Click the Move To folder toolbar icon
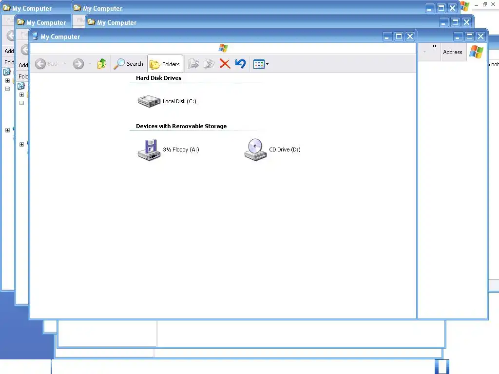This screenshot has height=374, width=499. (193, 64)
